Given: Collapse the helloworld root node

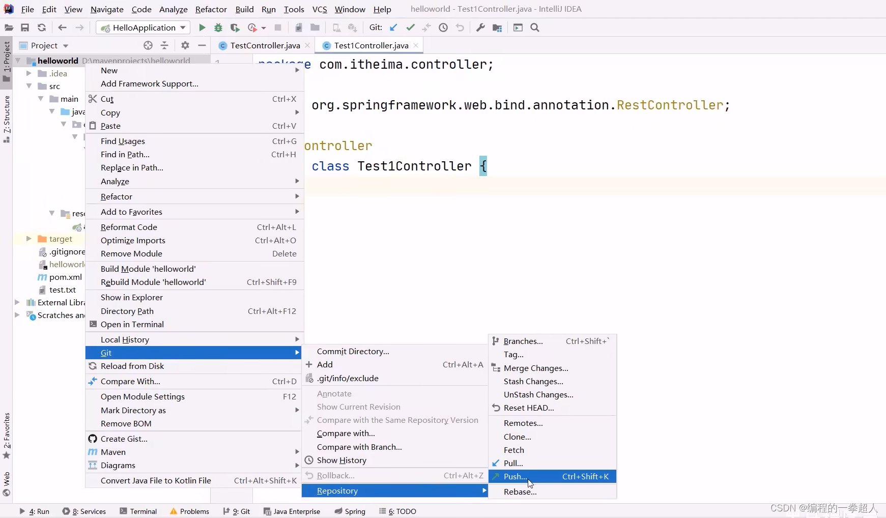Looking at the screenshot, I should click(x=18, y=61).
